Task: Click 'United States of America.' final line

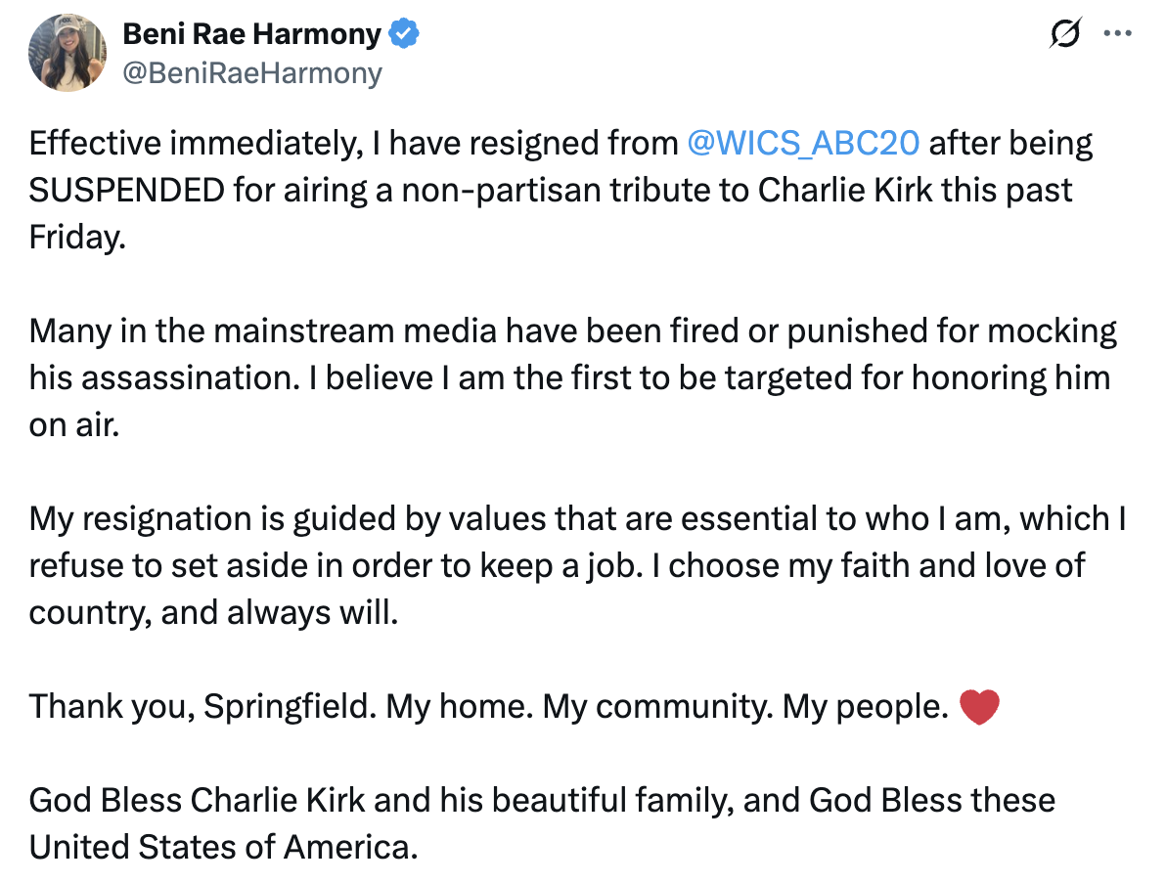Action: coord(223,847)
